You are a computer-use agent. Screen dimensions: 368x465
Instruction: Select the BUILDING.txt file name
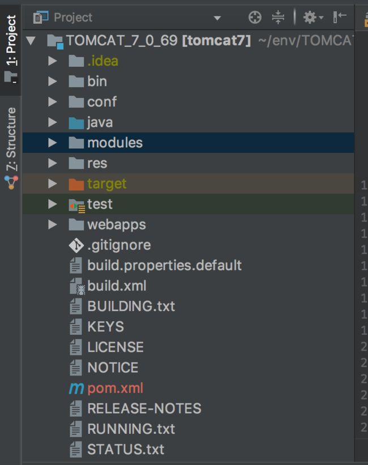(131, 306)
